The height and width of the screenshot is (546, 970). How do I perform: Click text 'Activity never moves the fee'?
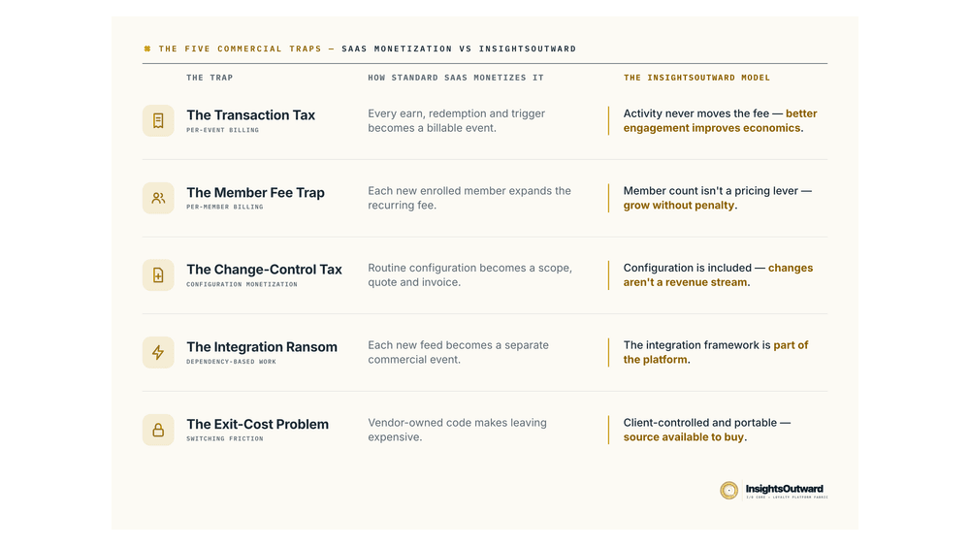point(695,113)
